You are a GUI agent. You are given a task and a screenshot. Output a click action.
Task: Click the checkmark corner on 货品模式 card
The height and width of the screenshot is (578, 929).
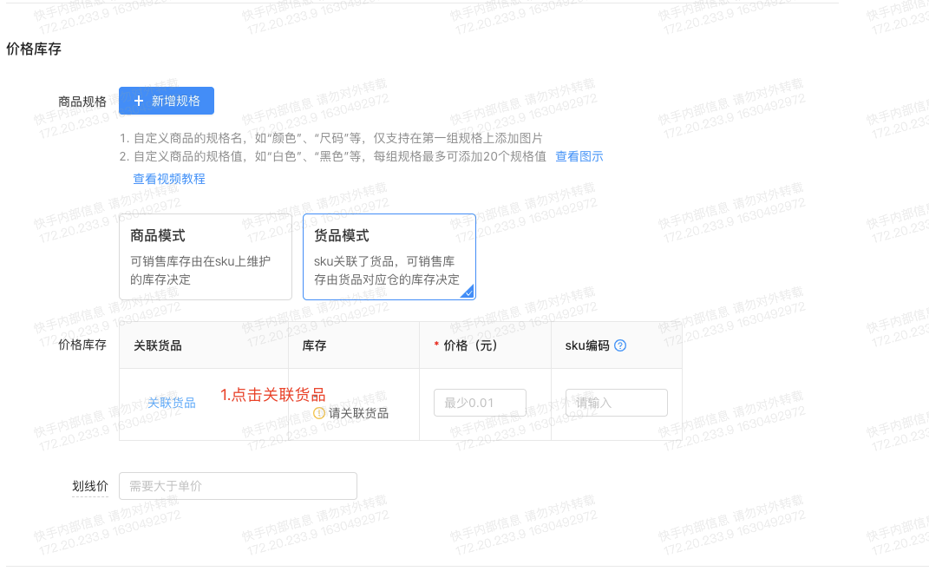point(468,292)
